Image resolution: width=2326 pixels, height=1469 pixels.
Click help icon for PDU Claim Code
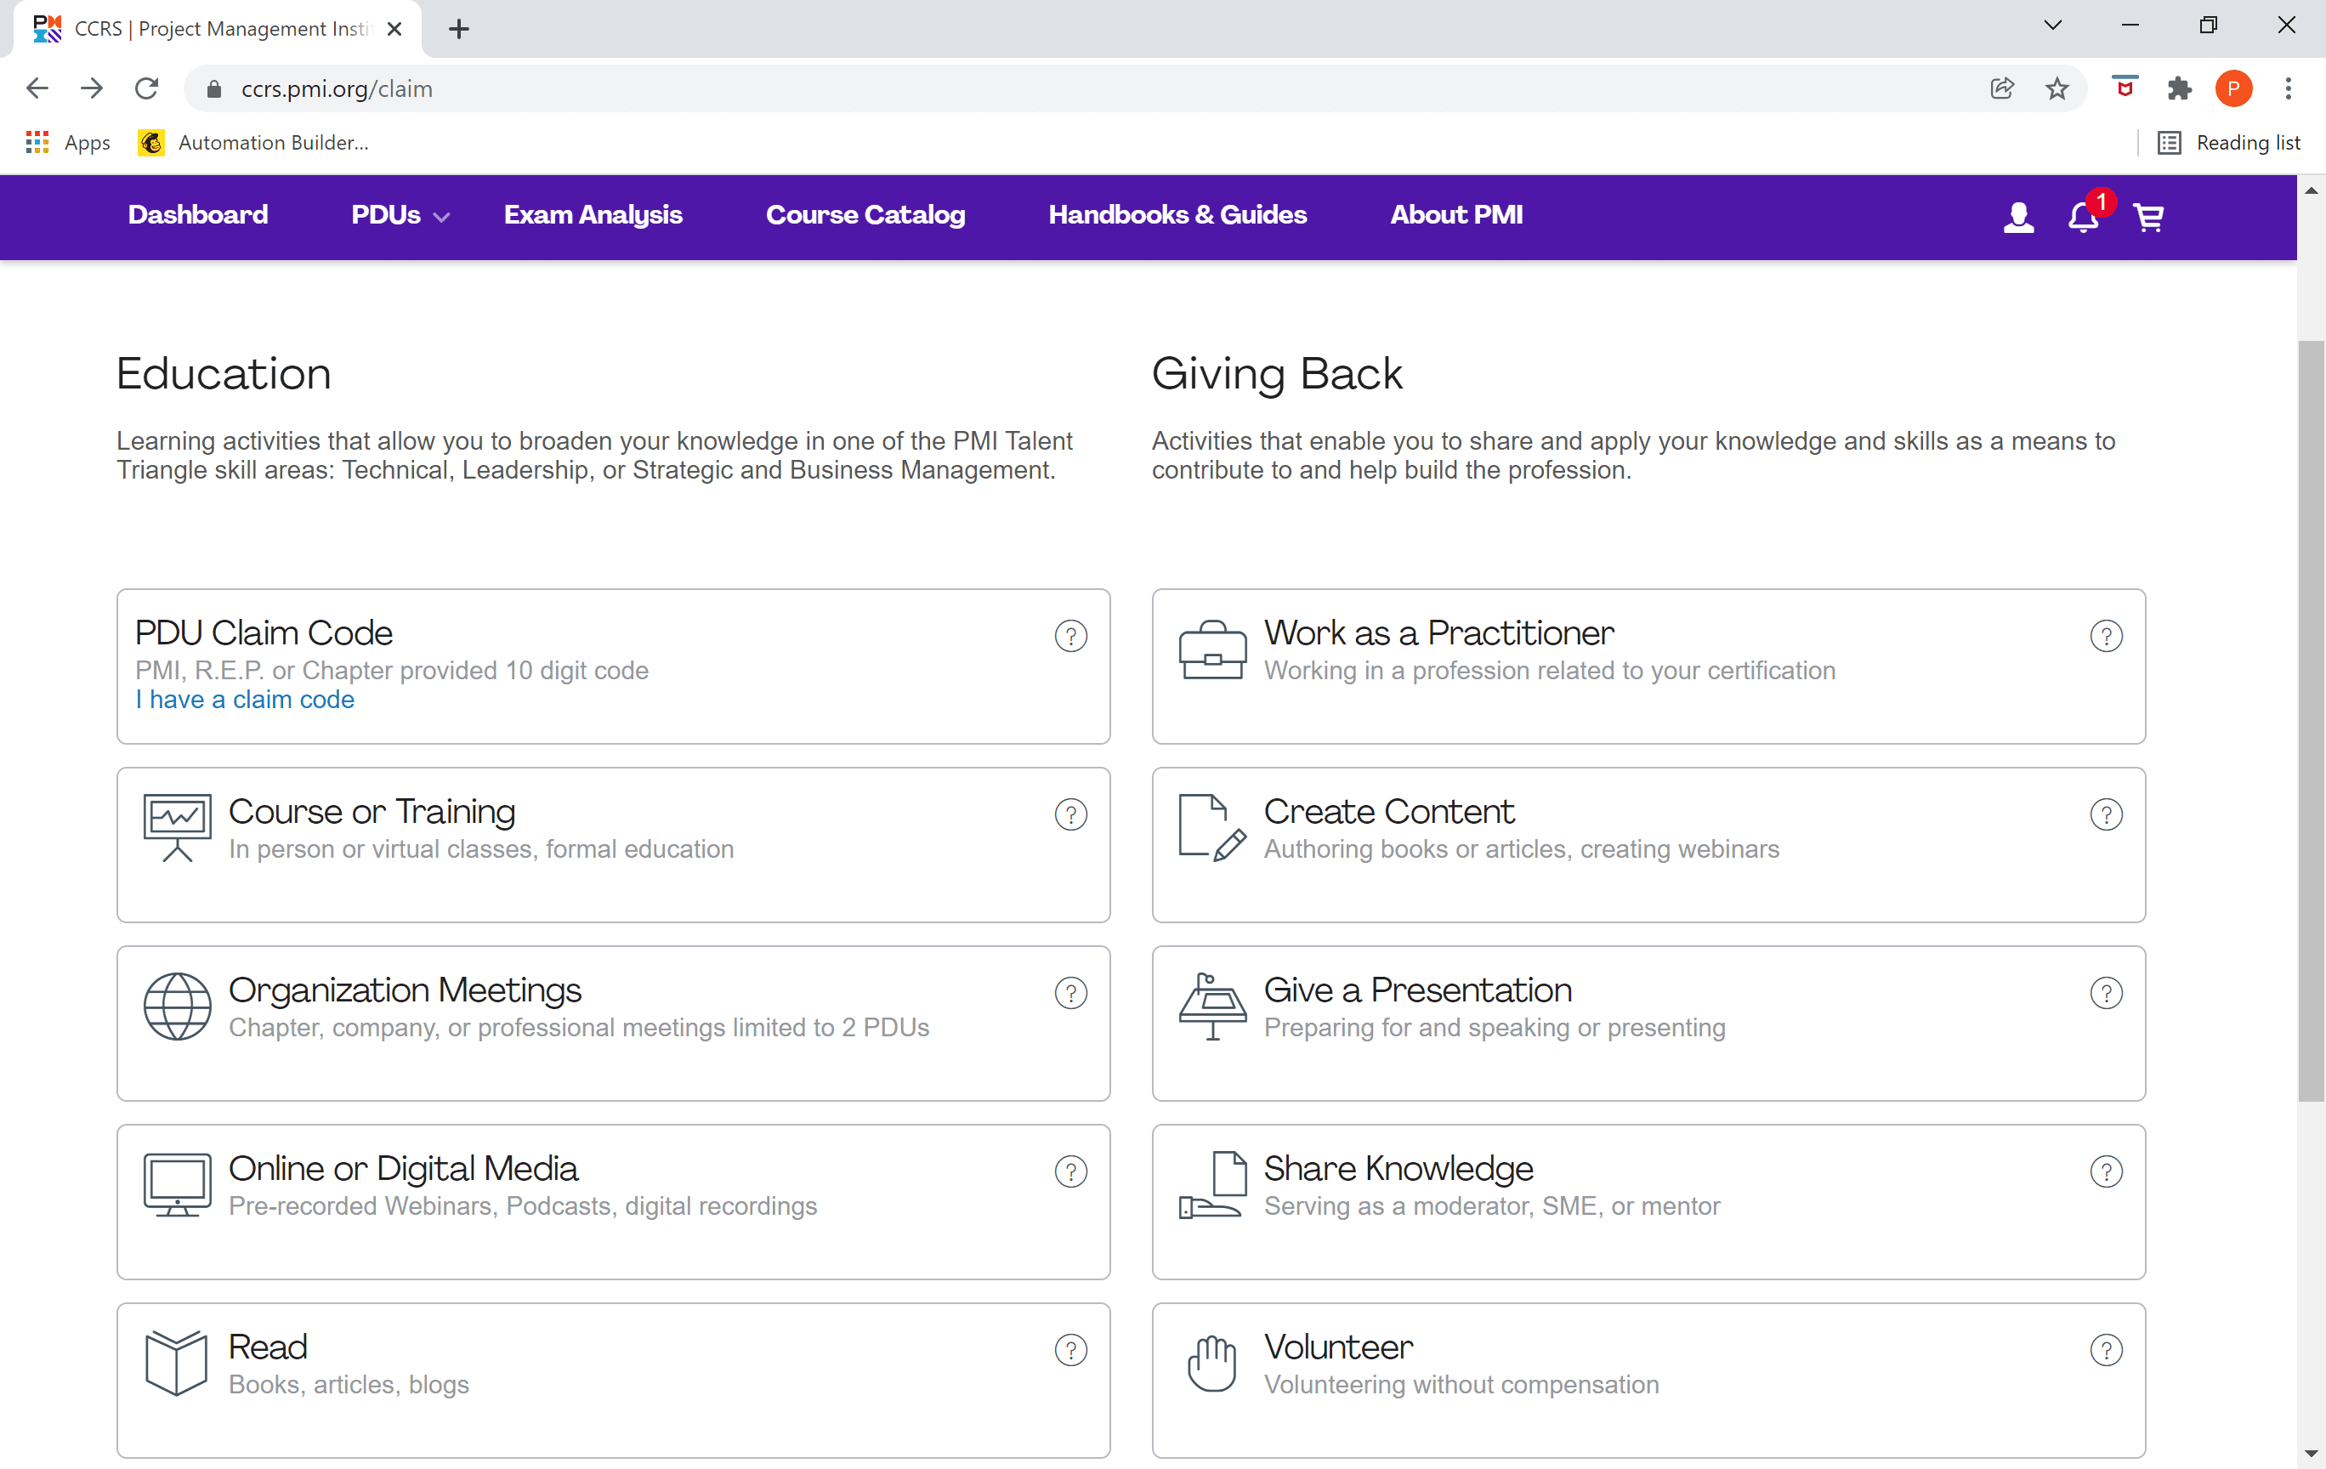coord(1070,636)
